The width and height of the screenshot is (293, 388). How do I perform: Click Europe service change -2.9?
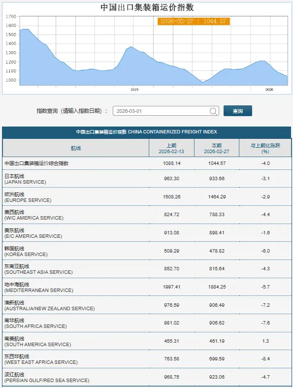pos(265,197)
